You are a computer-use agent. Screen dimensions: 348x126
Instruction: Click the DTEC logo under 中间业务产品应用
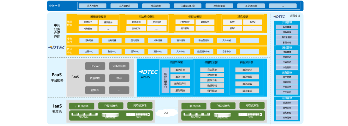pos(56,48)
